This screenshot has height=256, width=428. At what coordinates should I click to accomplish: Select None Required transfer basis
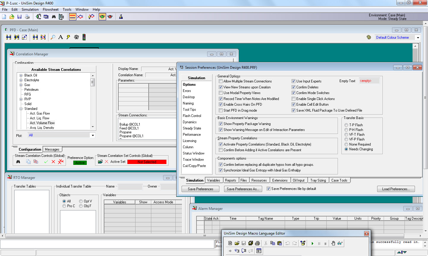pyautogui.click(x=346, y=144)
